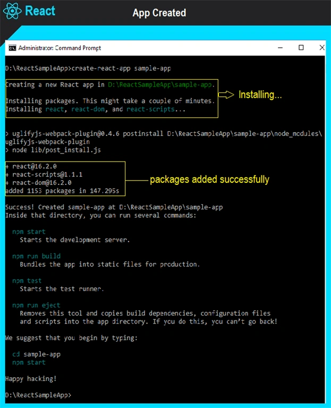Click the cyan command "npm run eject"
The height and width of the screenshot is (408, 331).
pyautogui.click(x=36, y=305)
